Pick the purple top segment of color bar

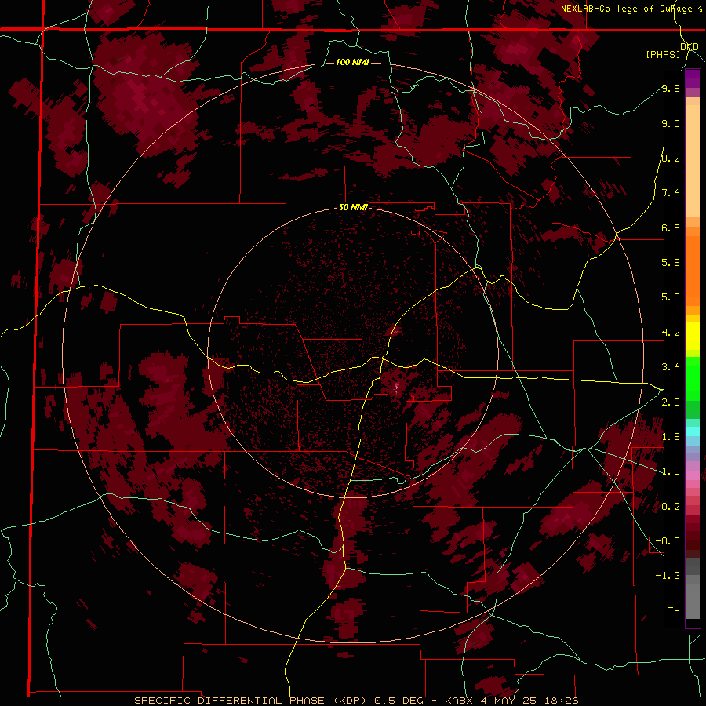coord(693,78)
